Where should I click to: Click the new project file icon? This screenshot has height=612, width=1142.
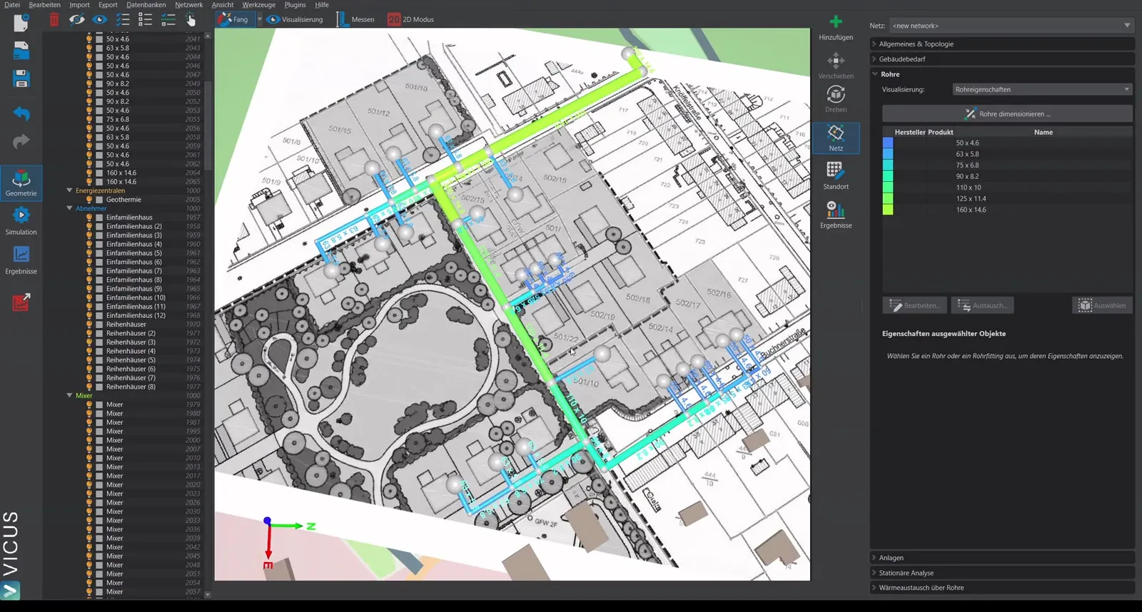[21, 22]
